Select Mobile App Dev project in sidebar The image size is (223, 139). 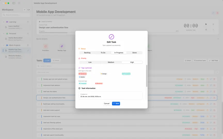point(16,50)
